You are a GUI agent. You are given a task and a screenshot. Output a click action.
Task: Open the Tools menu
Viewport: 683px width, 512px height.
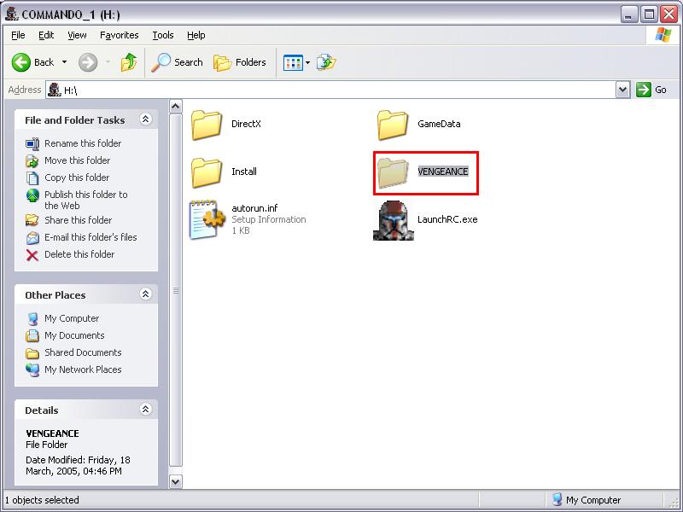tap(162, 35)
